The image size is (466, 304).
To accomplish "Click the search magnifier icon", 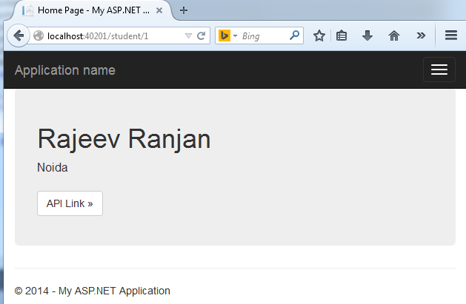I will 294,36.
